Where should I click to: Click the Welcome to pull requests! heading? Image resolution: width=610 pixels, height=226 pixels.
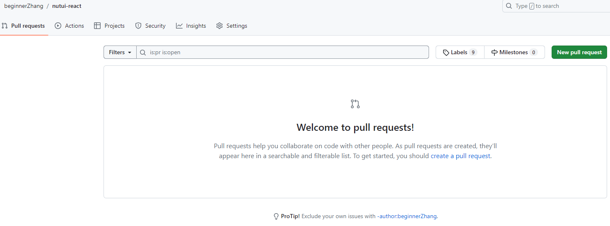pos(355,127)
